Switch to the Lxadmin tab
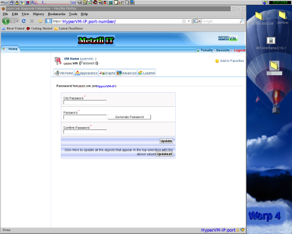 146,73
